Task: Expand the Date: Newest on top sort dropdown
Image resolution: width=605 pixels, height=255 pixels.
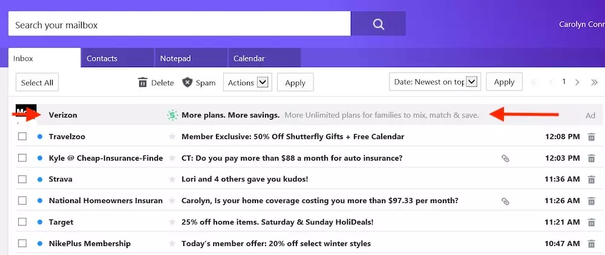Action: (435, 82)
